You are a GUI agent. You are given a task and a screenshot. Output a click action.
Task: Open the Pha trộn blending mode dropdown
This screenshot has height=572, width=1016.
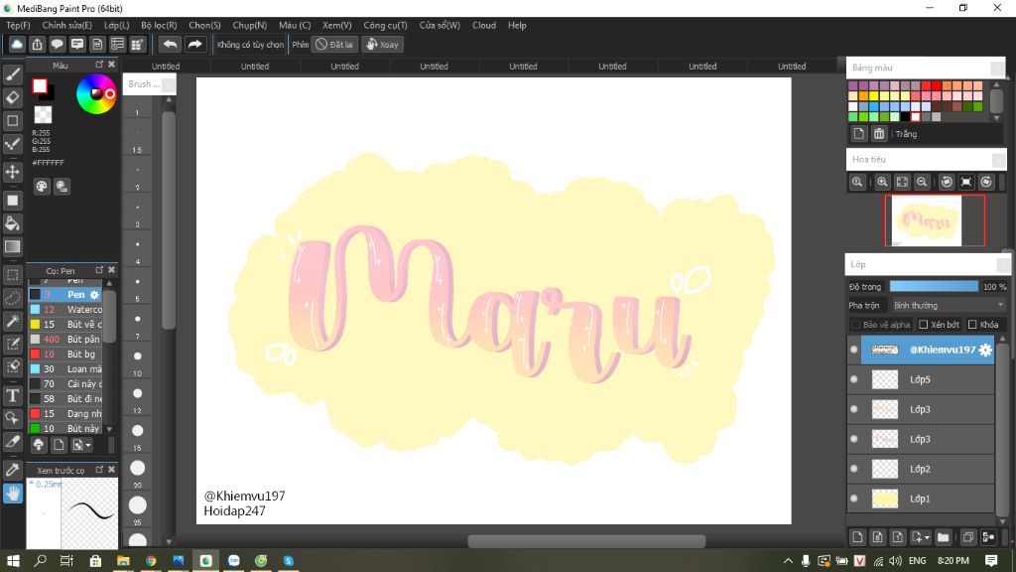948,305
